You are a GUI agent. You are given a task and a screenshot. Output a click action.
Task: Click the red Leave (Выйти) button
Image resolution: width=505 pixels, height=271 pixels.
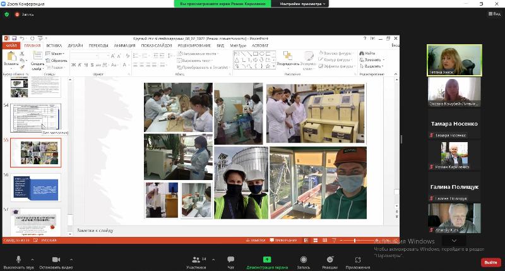coord(490,262)
